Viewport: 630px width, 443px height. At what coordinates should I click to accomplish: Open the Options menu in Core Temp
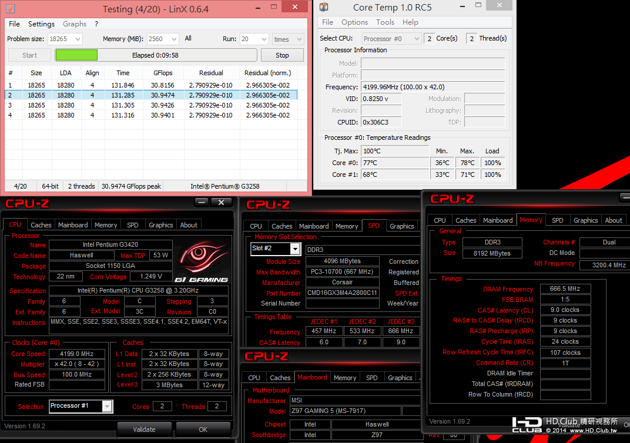click(x=354, y=22)
